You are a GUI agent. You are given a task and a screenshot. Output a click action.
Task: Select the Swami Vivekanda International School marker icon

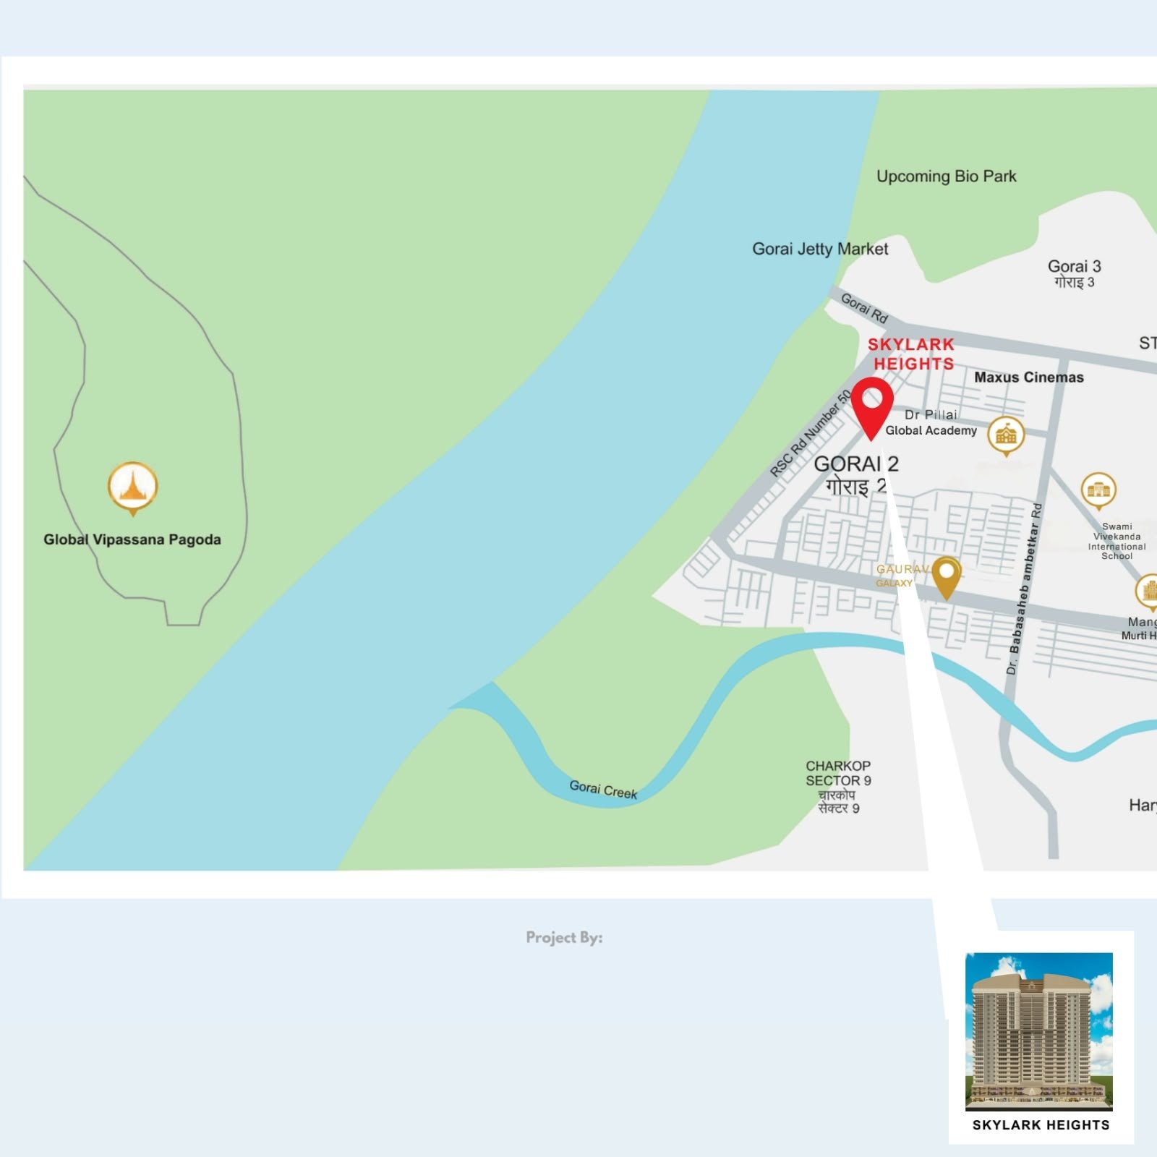point(1098,492)
